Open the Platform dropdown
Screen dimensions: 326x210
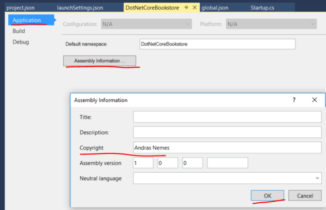[271, 24]
